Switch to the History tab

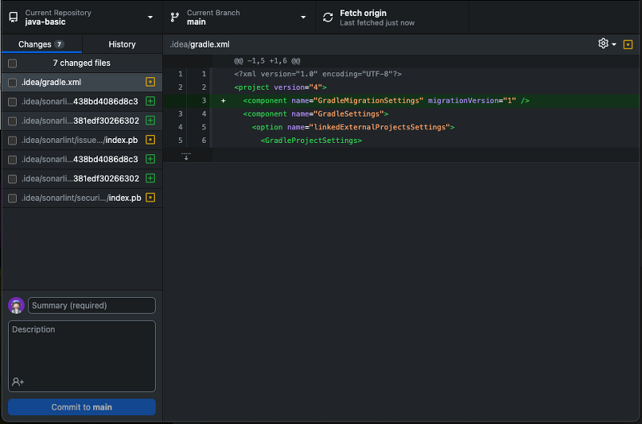tap(122, 44)
